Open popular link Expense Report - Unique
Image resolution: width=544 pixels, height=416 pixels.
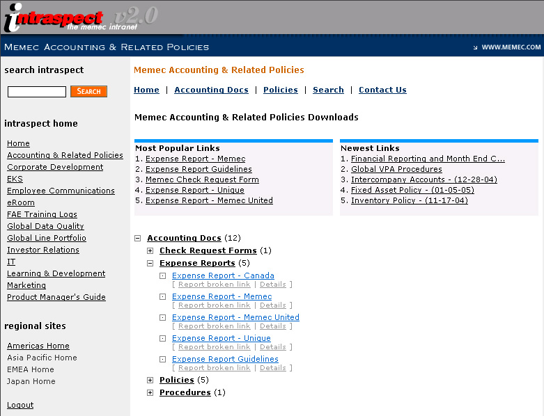195,190
